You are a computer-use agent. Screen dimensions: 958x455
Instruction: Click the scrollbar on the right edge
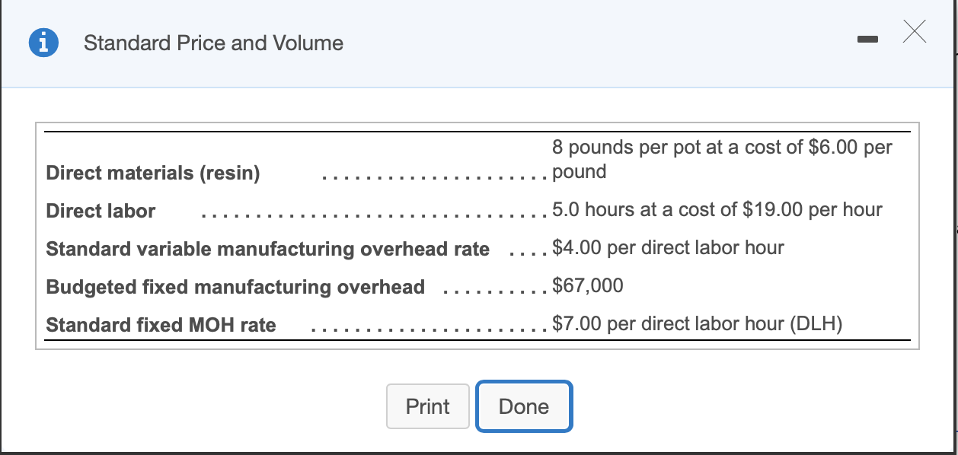click(953, 228)
